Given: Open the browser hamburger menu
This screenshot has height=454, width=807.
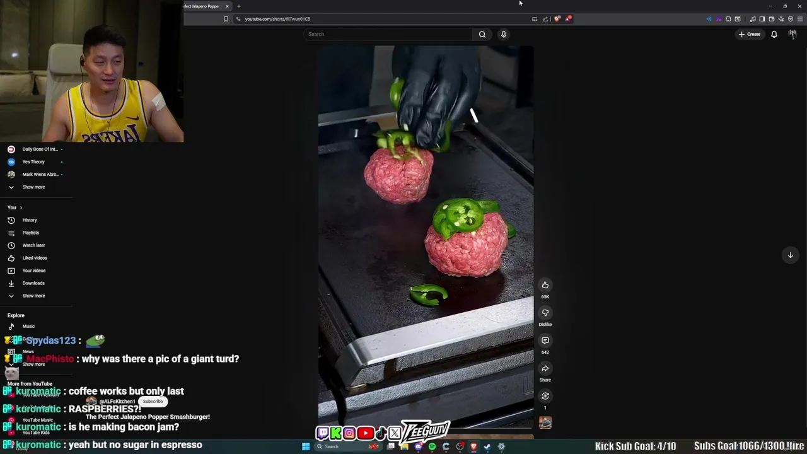Looking at the screenshot, I should point(800,19).
